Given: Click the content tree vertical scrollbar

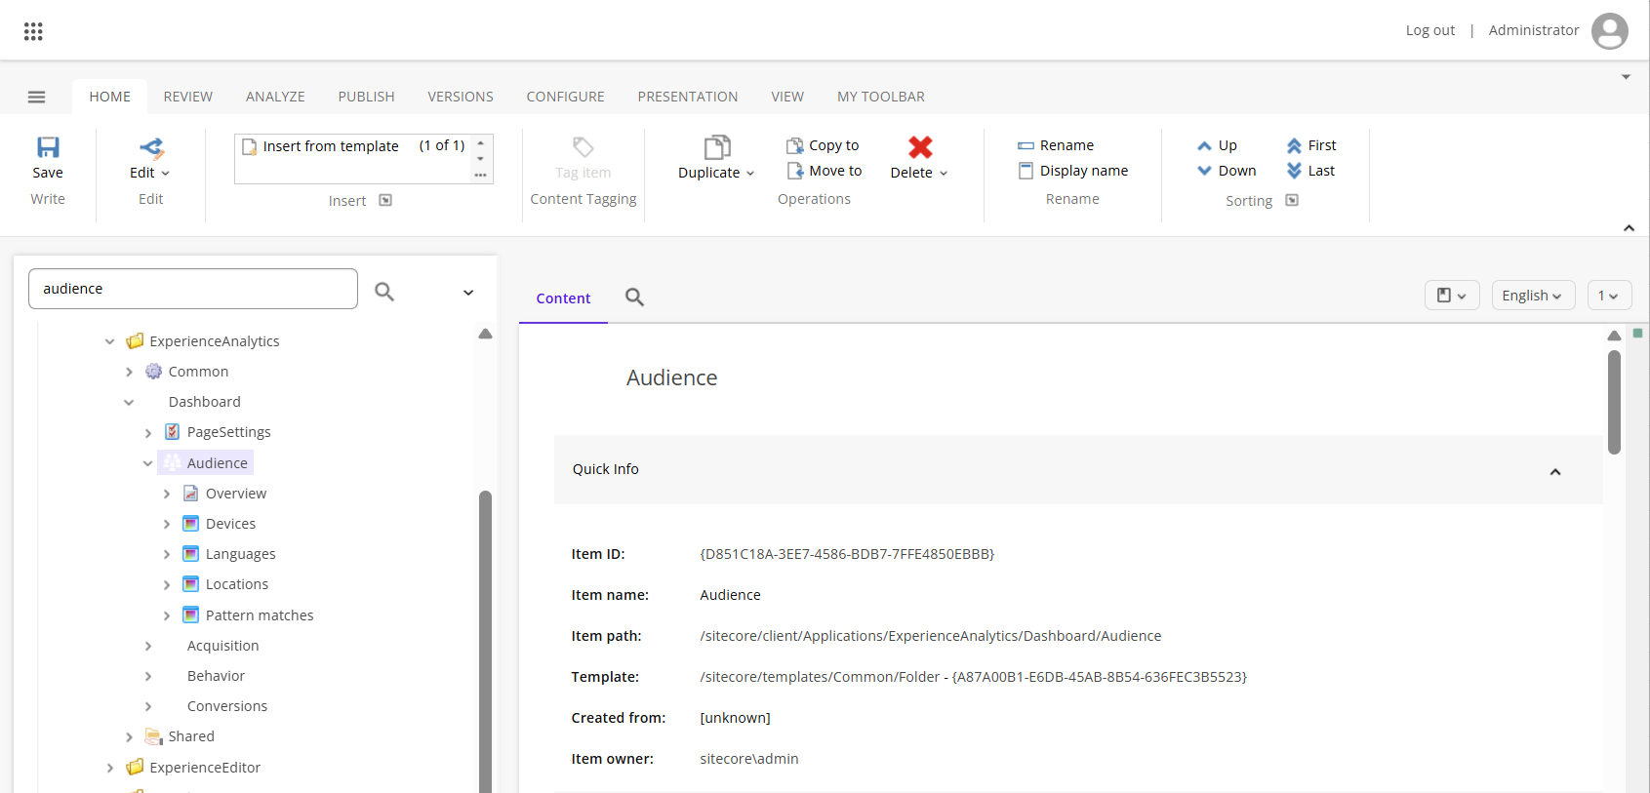Looking at the screenshot, I should (x=485, y=642).
